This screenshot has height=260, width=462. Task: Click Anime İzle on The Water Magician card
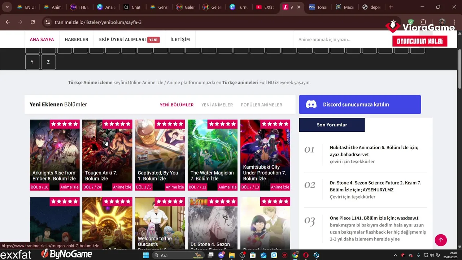[227, 187]
